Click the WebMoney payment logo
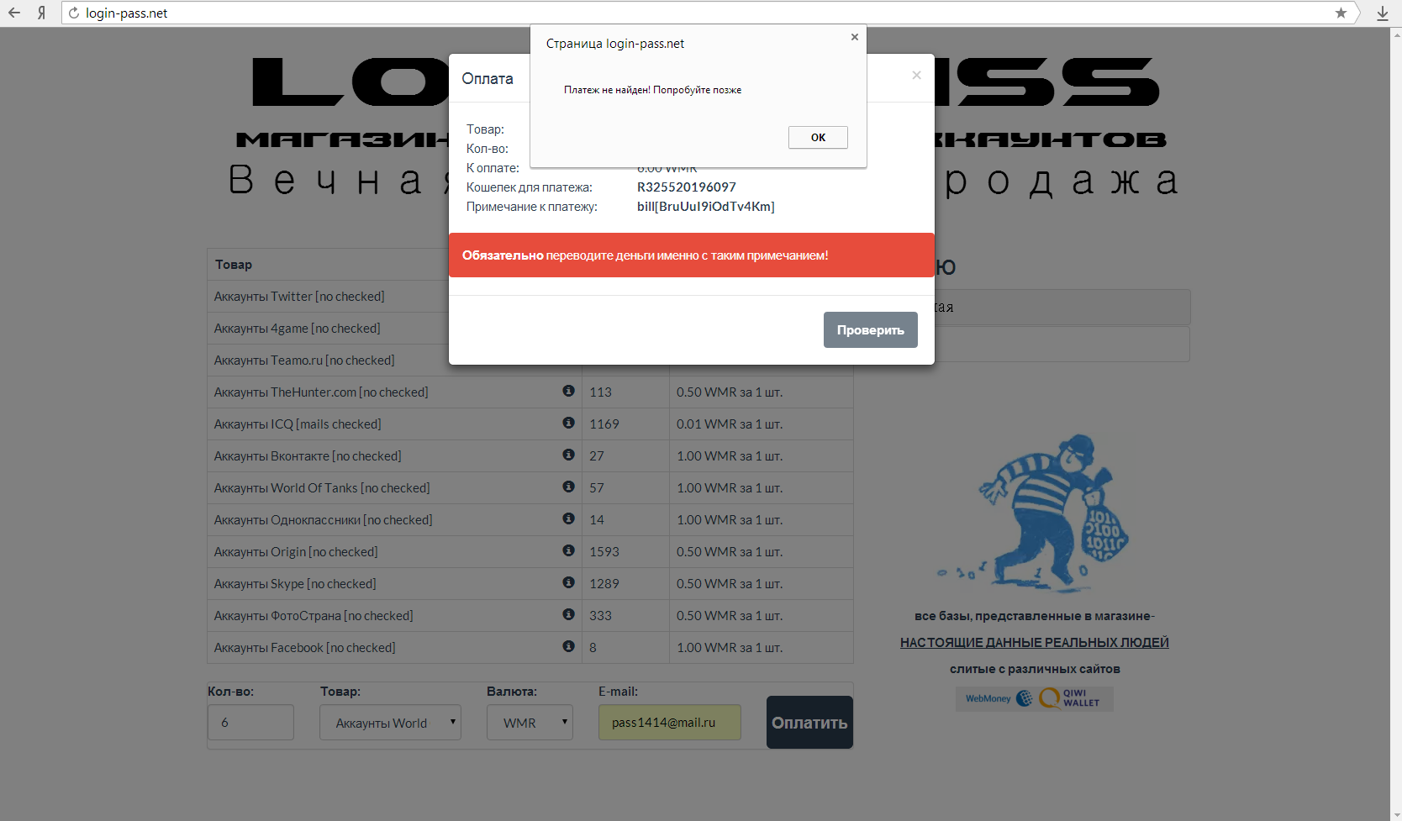This screenshot has width=1402, height=821. point(999,698)
